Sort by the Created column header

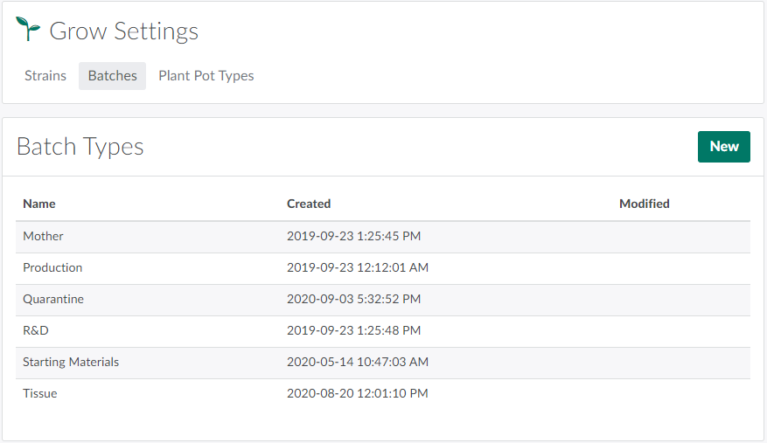[309, 204]
